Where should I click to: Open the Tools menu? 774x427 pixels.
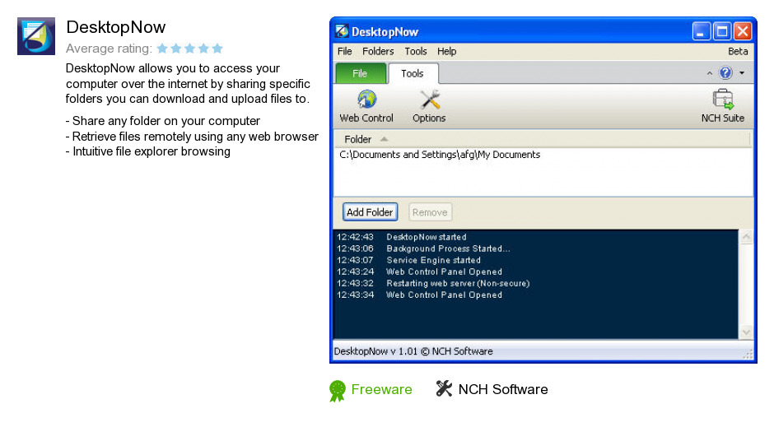click(416, 51)
